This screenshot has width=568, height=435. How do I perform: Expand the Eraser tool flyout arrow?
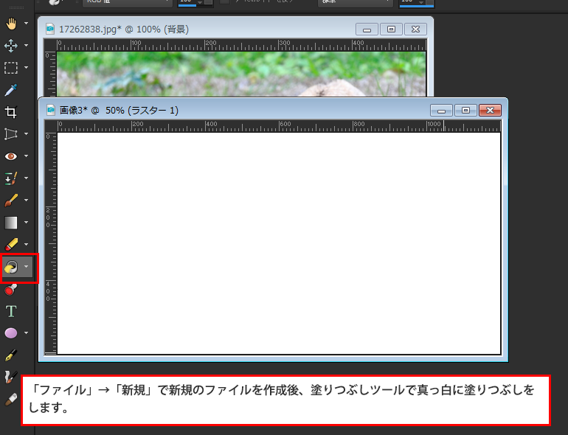click(x=26, y=245)
